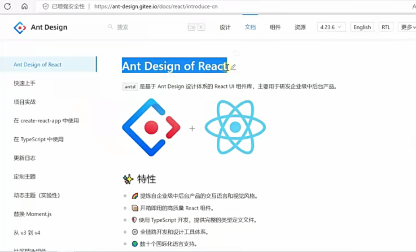Screen dimensions: 416x252
Task: Click text 数十个国际化语言支持
Action: (x=168, y=244)
